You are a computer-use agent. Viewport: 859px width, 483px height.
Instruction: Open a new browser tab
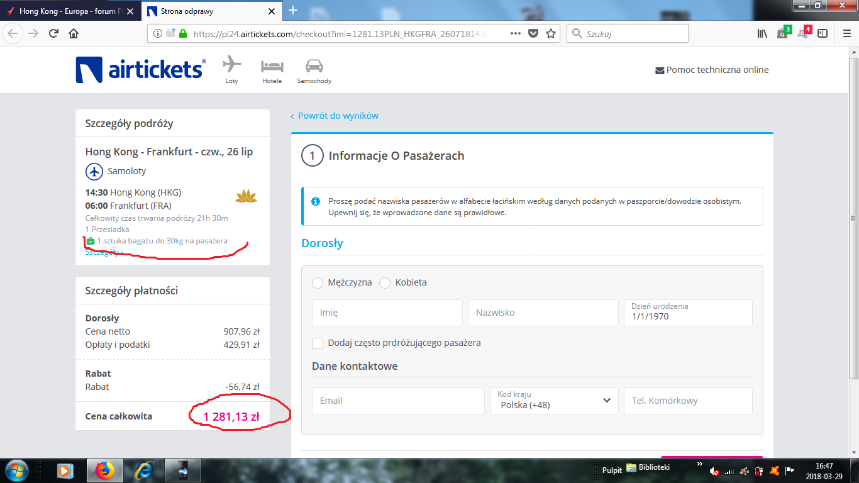293,10
